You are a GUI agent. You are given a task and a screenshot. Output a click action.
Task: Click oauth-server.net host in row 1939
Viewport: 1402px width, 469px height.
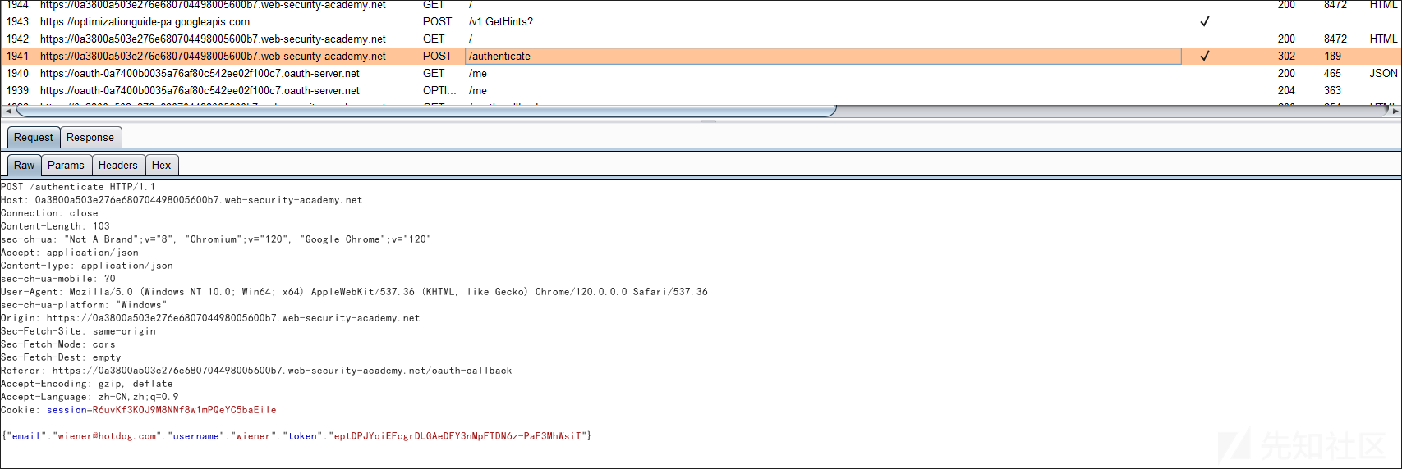click(200, 90)
